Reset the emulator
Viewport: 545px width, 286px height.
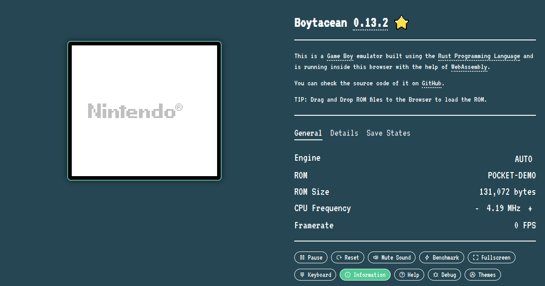348,257
